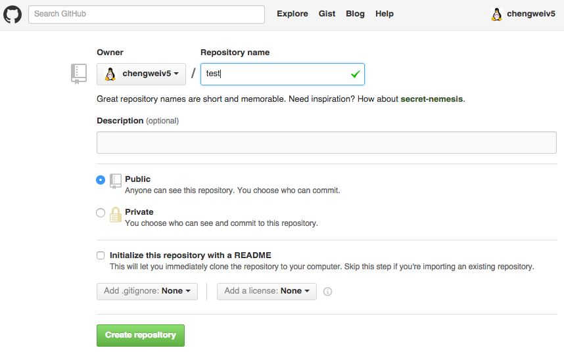Click the GitHub Octocat logo
Screen dimensions: 564x352
[12, 14]
